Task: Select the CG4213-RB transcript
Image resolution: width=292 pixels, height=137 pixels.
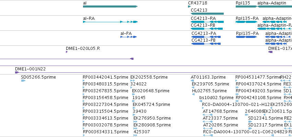Action: pos(207,29)
